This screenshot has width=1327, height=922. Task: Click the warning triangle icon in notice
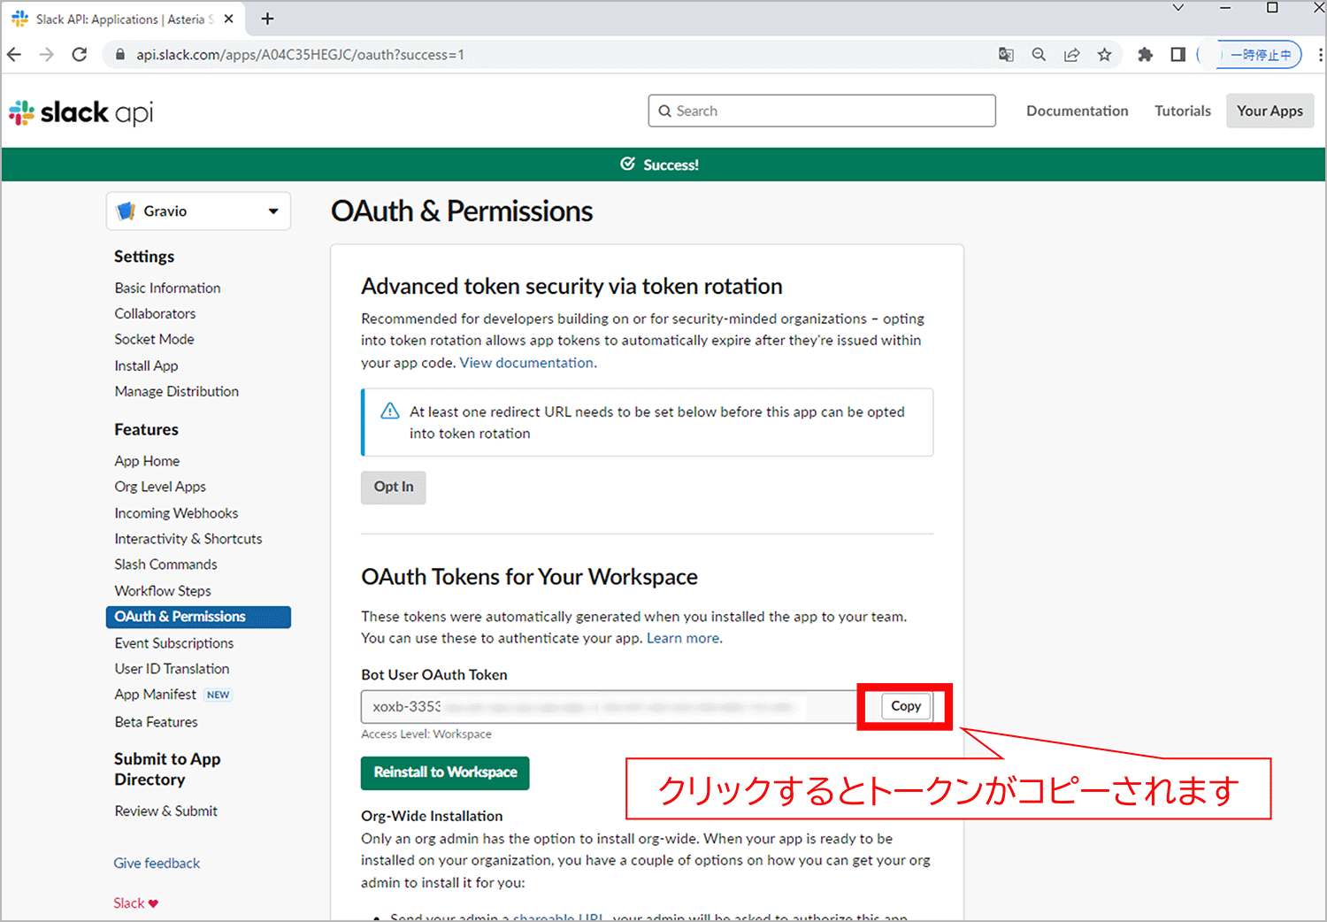click(x=389, y=411)
